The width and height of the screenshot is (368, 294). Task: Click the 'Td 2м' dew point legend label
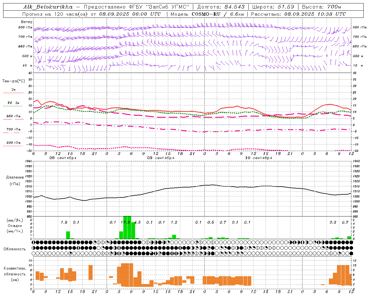pyautogui.click(x=14, y=103)
